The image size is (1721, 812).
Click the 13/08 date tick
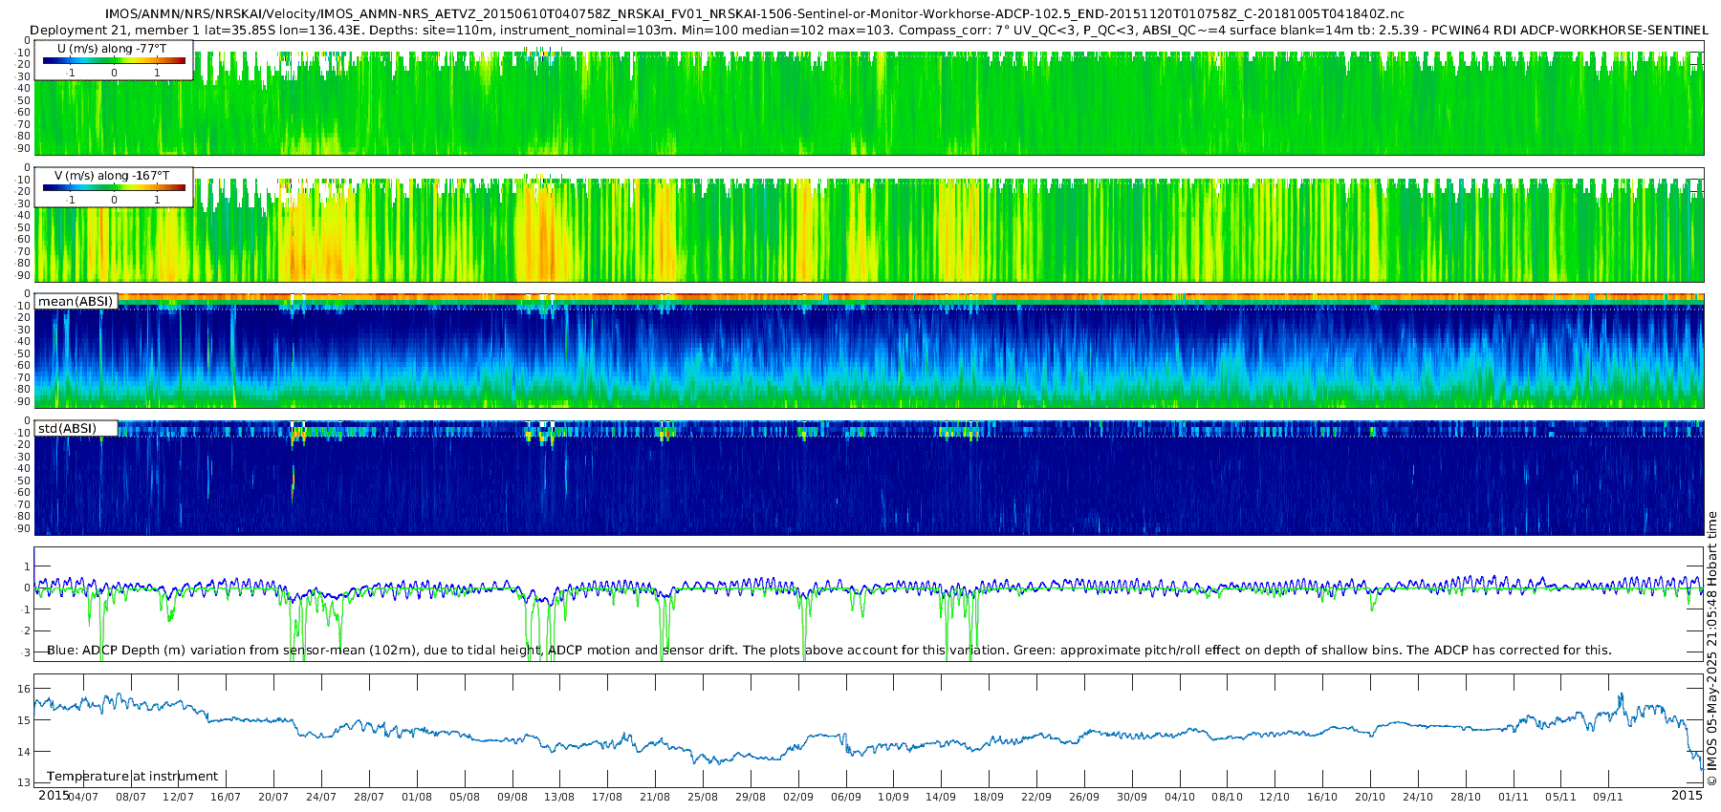[x=559, y=797]
